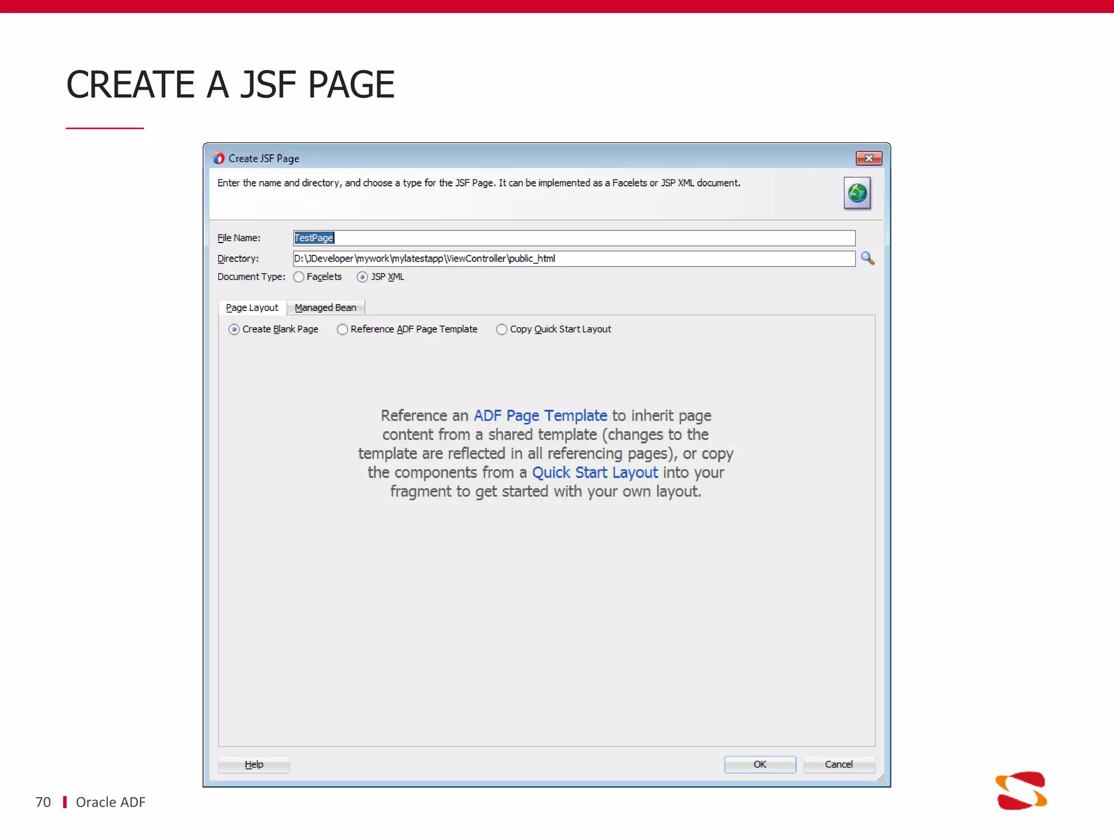Click the directory browse magnifier icon
The image size is (1114, 835).
(868, 258)
